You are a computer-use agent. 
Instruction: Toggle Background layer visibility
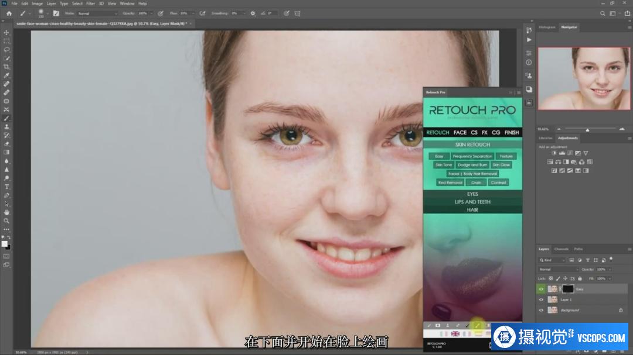point(542,311)
